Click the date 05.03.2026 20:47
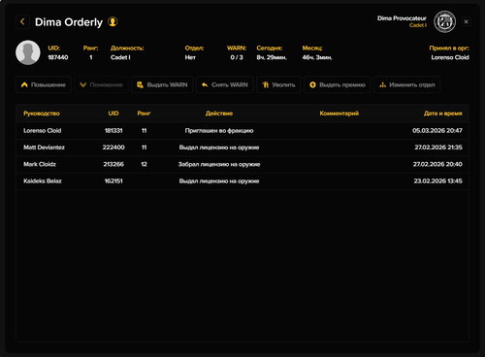This screenshot has width=485, height=357. 437,131
